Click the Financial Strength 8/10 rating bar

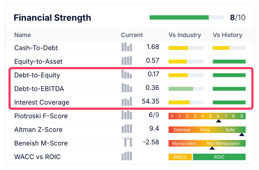(x=187, y=18)
